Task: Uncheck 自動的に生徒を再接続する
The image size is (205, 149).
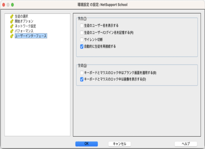Action: coord(82,47)
